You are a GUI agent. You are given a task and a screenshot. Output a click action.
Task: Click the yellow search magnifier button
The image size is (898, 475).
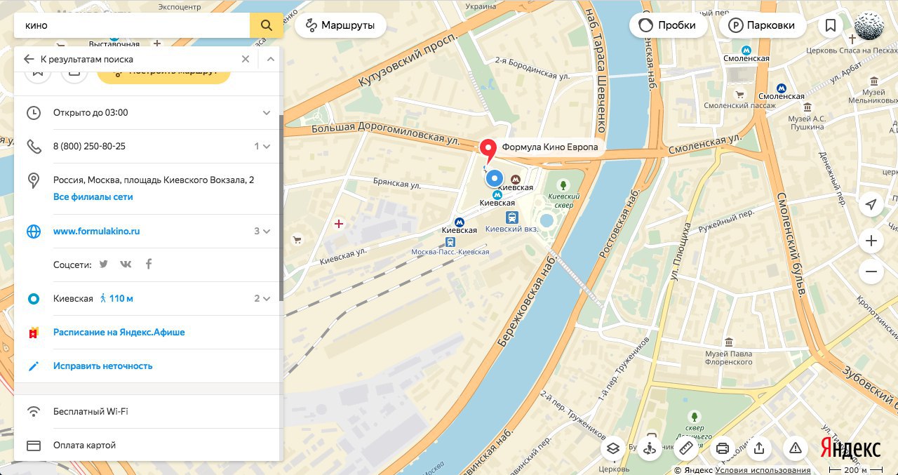(267, 25)
